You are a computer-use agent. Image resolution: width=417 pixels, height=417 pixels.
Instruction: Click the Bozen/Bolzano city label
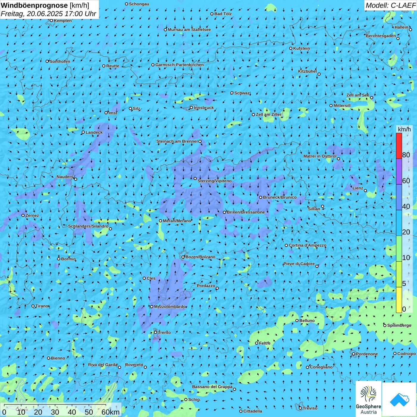click(x=200, y=257)
